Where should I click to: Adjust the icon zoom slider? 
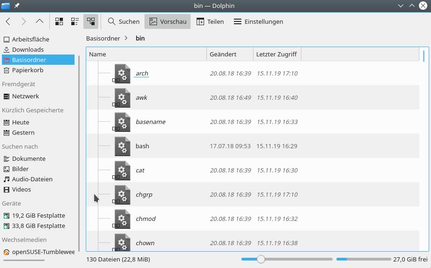261,259
